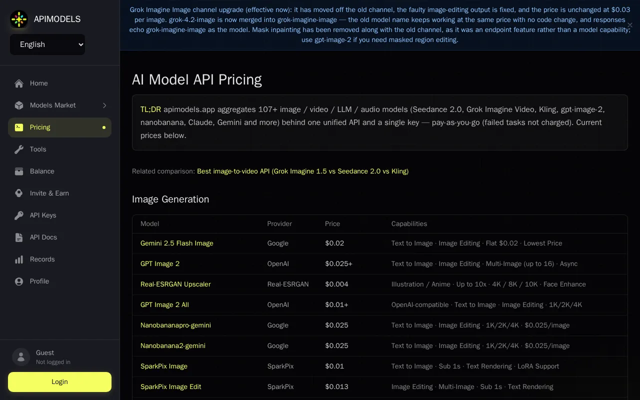Click the Capabilities column header
640x400 pixels.
tap(409, 224)
